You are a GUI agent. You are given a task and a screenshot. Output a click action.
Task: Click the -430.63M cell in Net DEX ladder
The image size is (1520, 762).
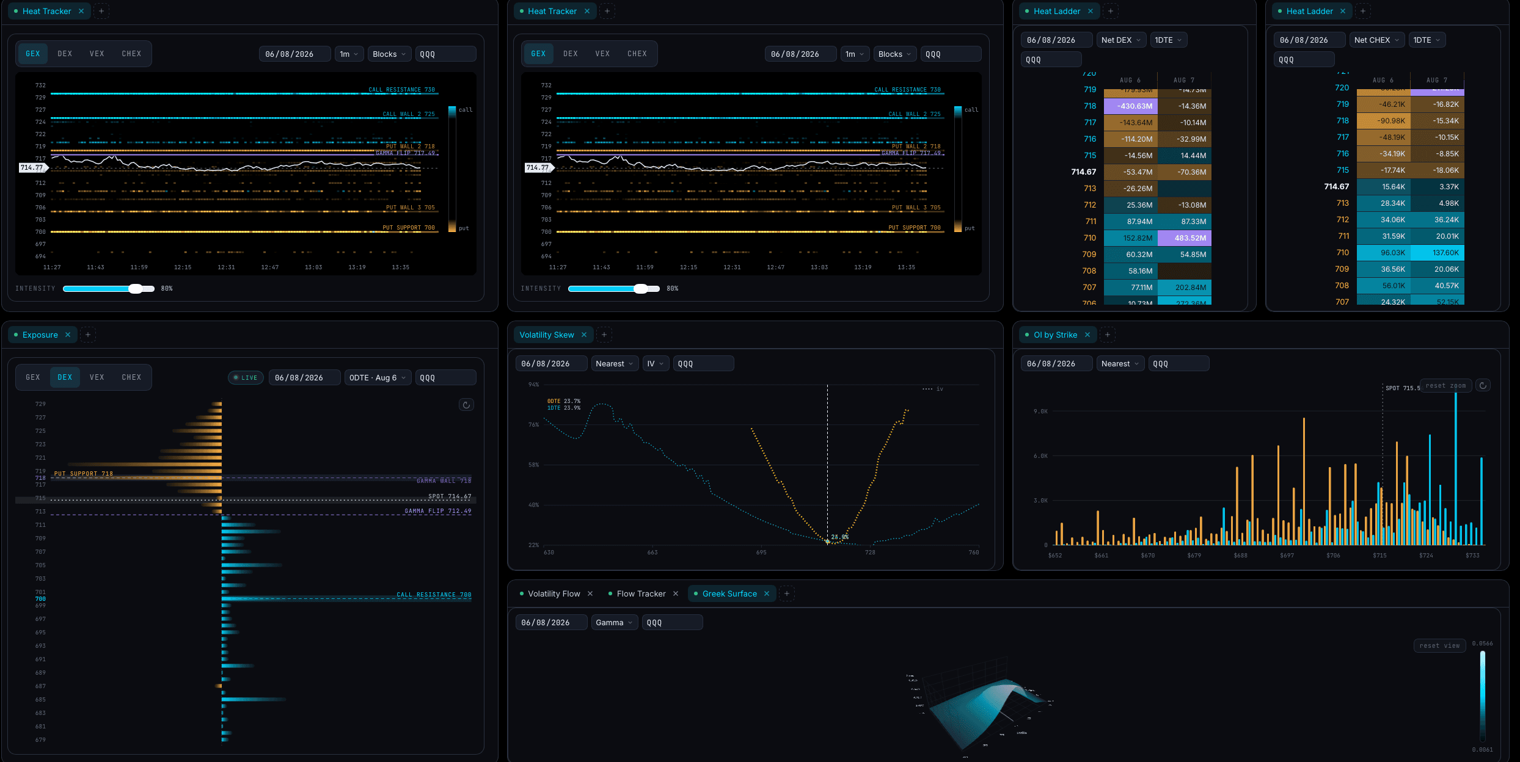(1131, 106)
